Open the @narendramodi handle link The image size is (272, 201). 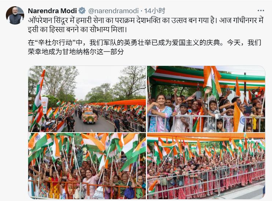click(x=113, y=11)
